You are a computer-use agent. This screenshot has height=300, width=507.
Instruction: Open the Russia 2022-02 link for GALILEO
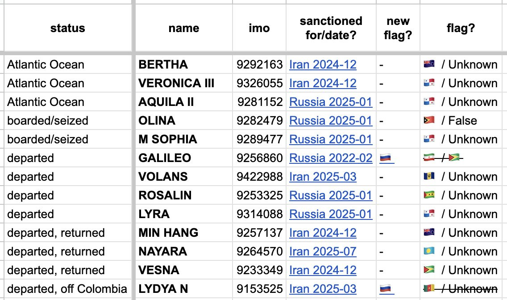coord(331,158)
